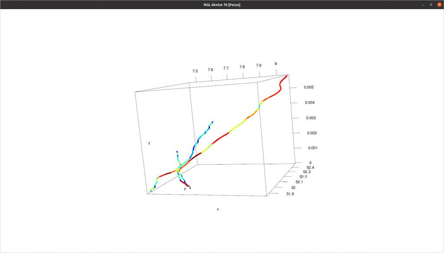Restore the RGL device window size
Image resolution: width=444 pixels, height=253 pixels.
click(x=430, y=4)
